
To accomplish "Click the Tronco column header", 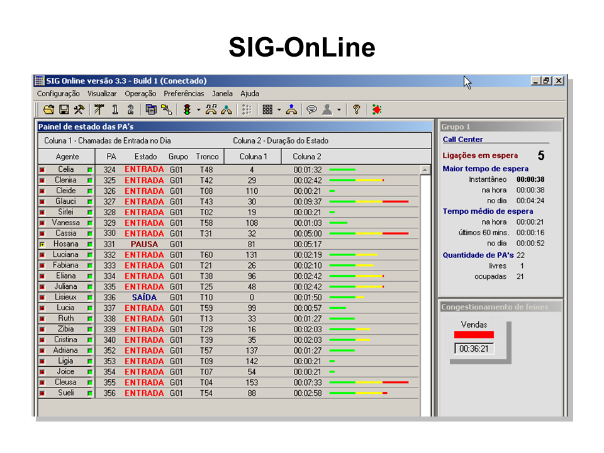I will coord(207,157).
